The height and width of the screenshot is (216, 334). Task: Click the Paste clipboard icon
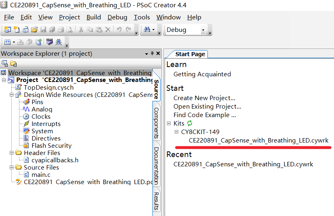pos(99,29)
